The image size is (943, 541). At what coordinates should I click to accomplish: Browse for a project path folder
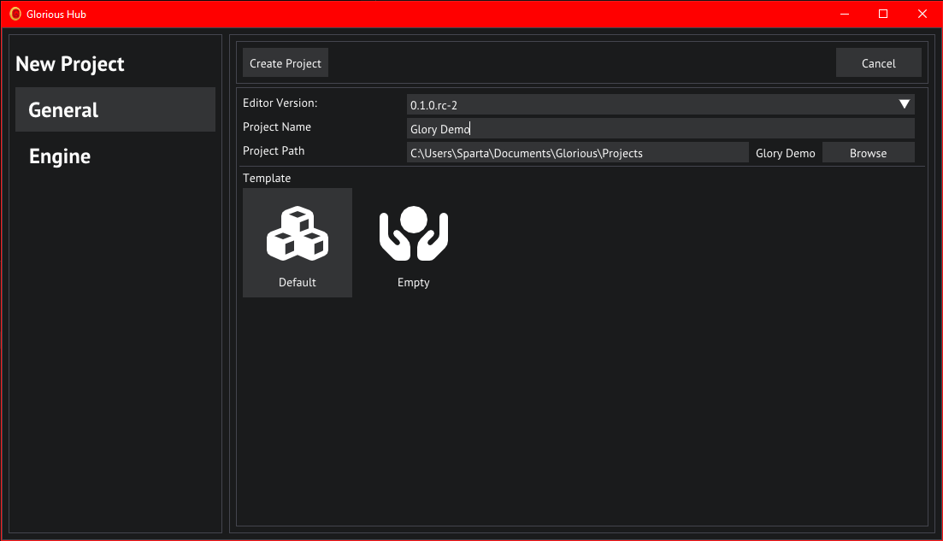click(x=868, y=153)
